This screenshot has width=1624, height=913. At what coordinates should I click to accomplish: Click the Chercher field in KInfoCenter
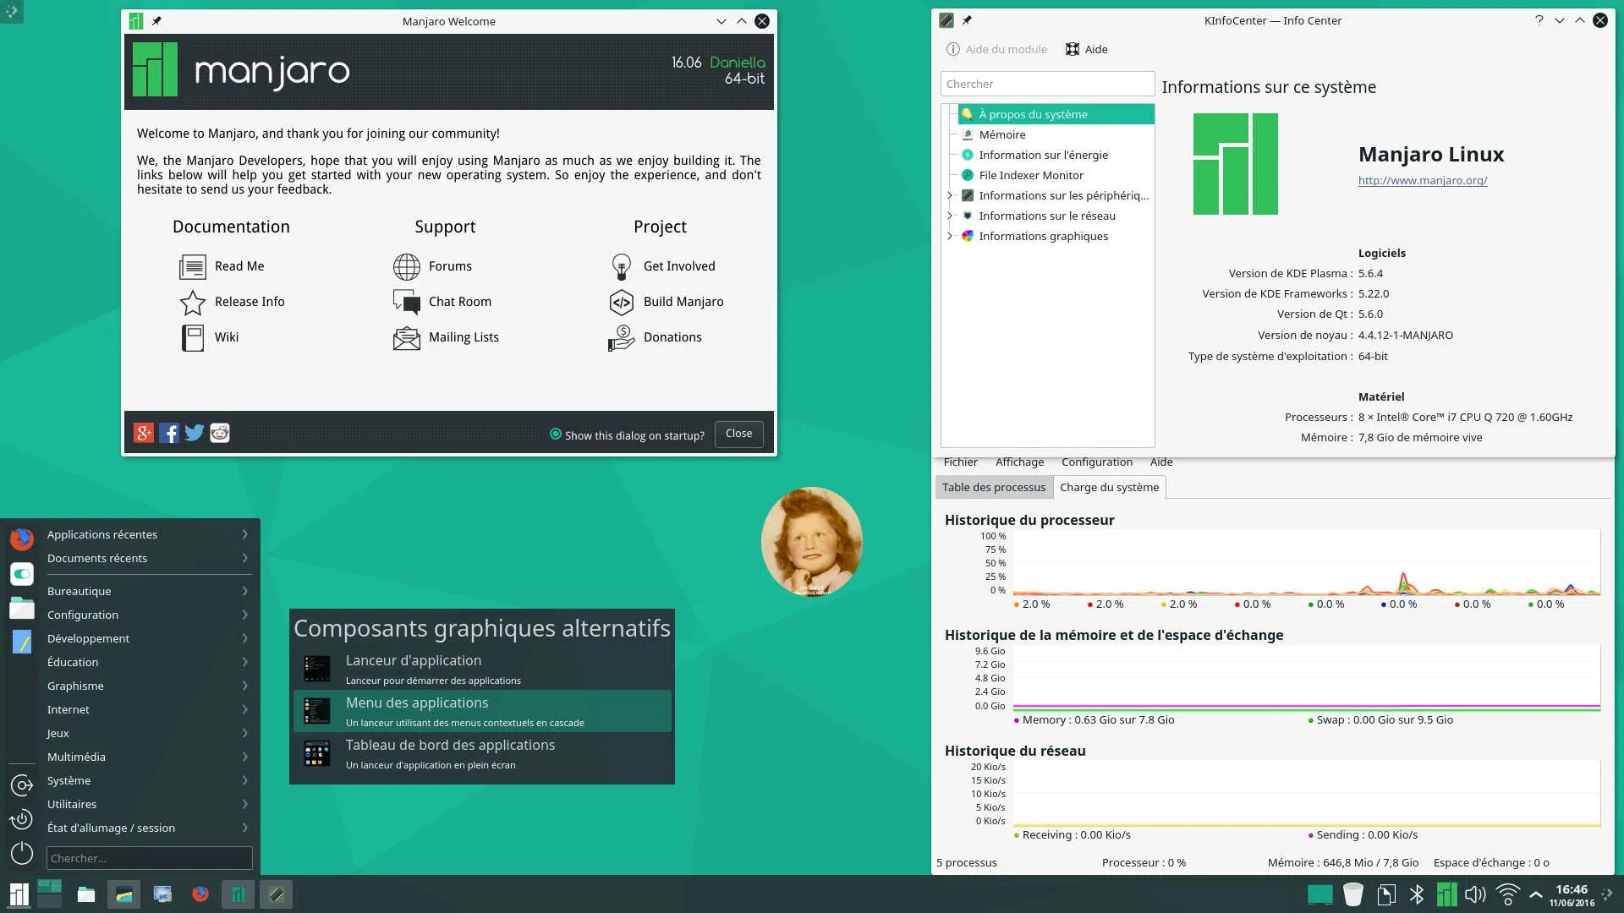pos(1047,84)
